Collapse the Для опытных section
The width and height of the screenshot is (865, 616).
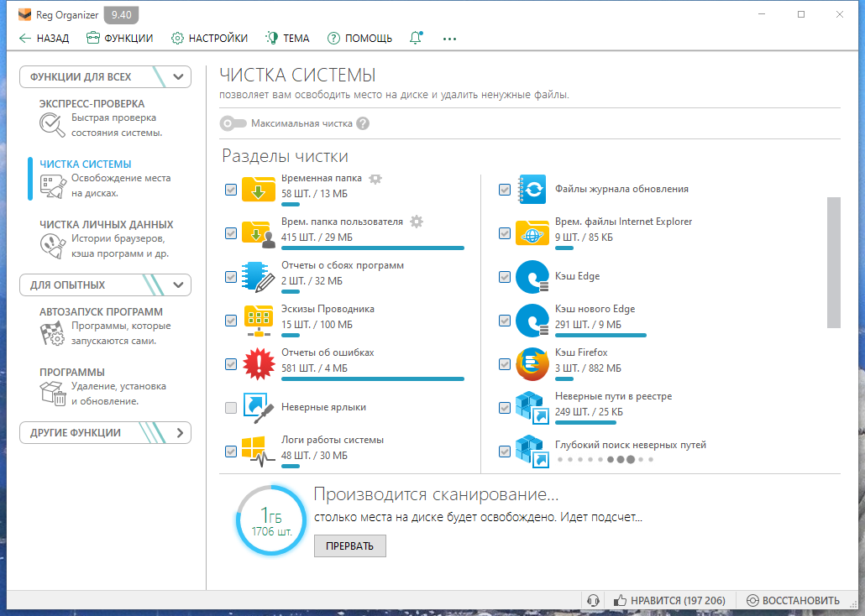click(105, 285)
